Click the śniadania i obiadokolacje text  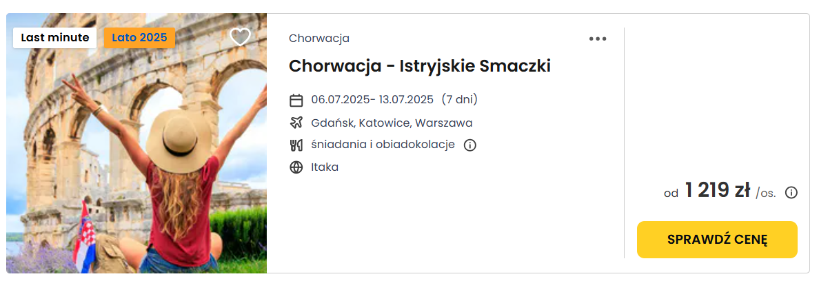point(383,145)
